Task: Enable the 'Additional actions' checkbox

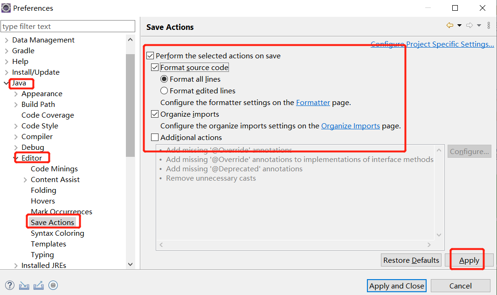Action: 155,137
